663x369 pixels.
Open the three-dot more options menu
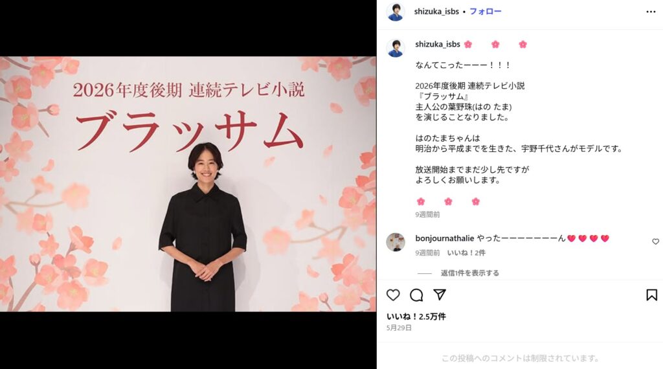click(x=651, y=12)
